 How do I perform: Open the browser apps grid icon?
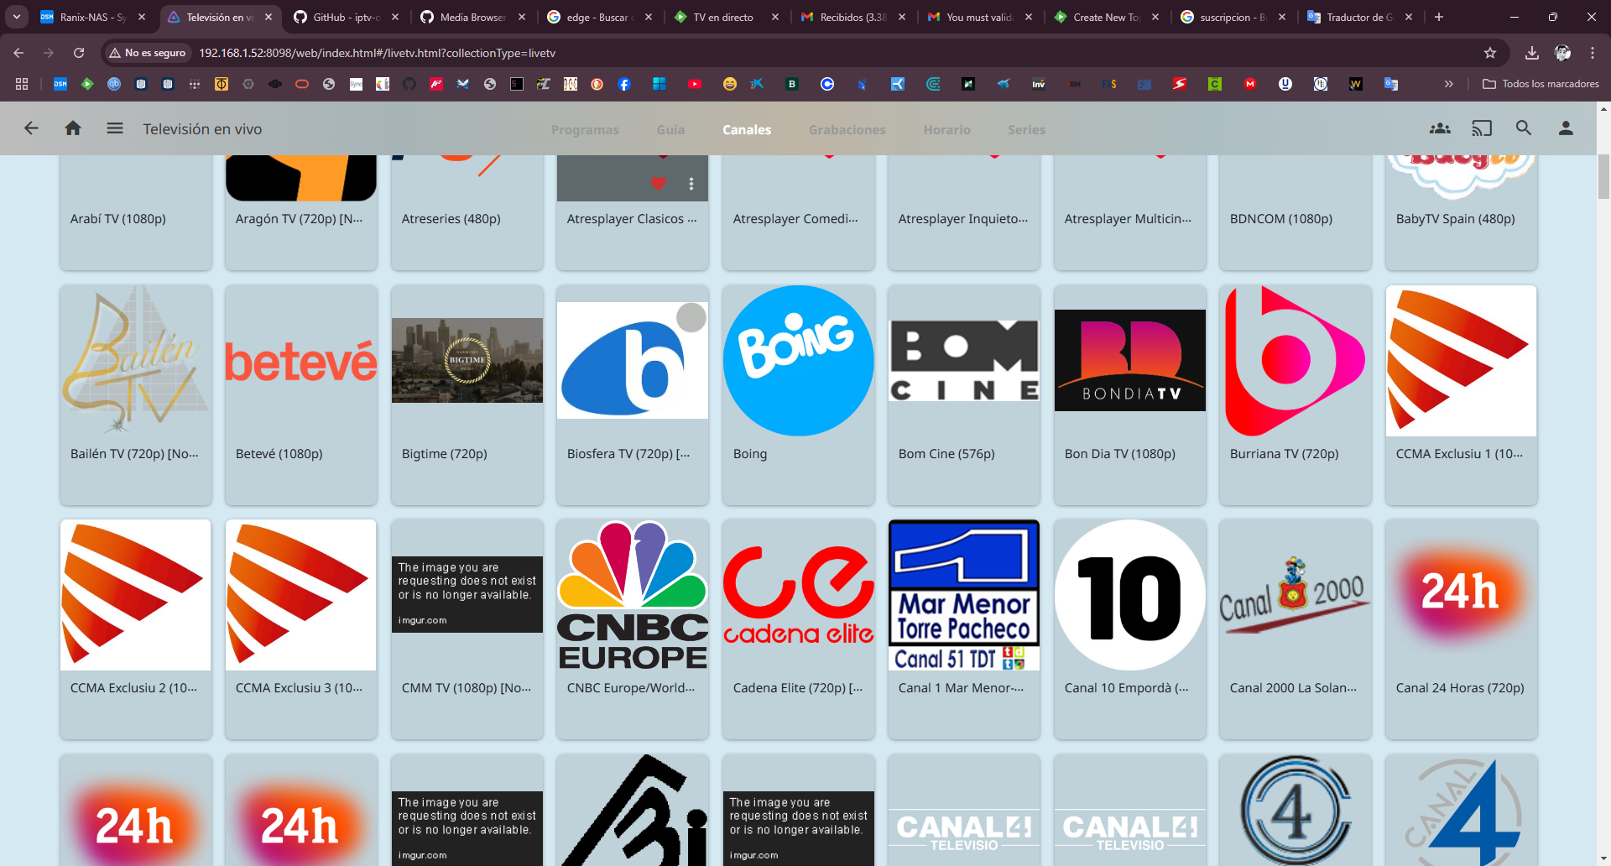22,84
